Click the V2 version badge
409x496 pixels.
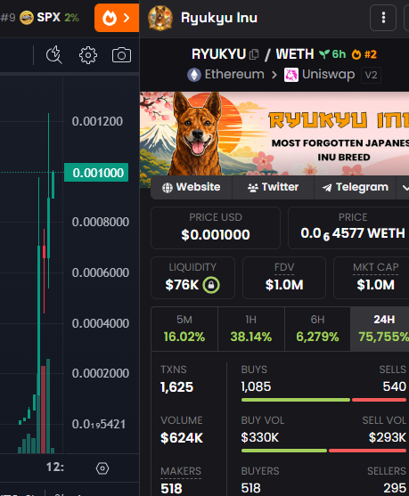(371, 76)
